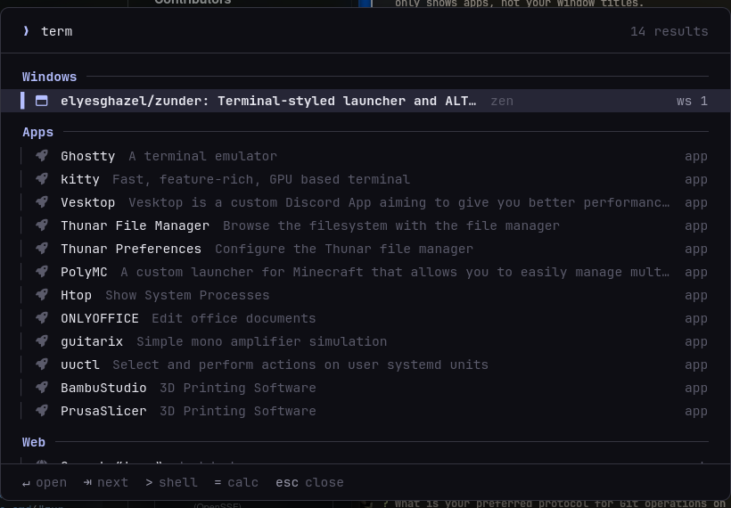Launch Htop system processes
731x508 pixels.
coord(365,296)
